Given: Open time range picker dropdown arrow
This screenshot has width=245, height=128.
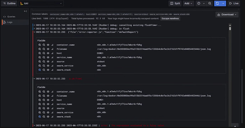Looking at the screenshot, I should (204, 4).
